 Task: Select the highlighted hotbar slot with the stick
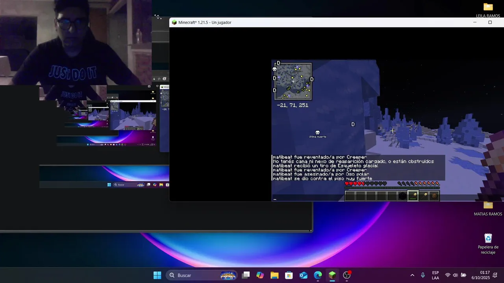click(413, 196)
